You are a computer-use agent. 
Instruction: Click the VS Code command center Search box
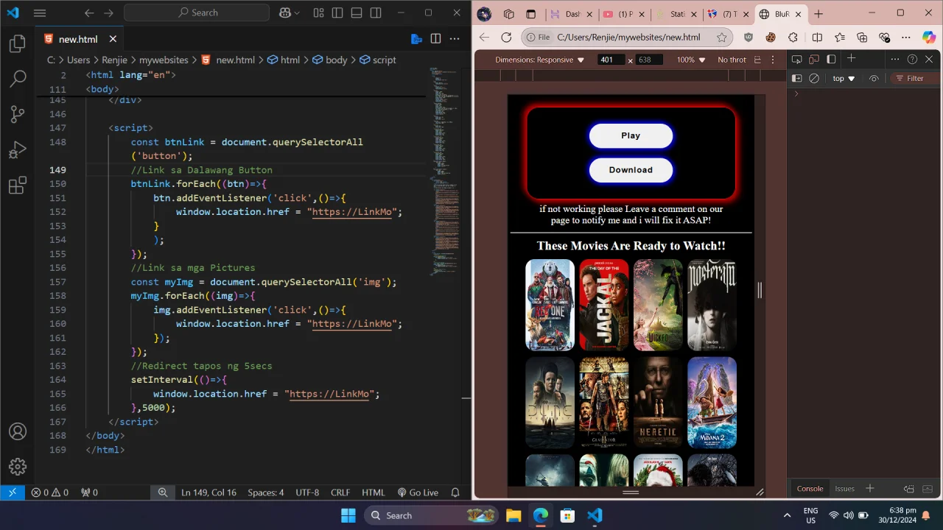coord(197,13)
